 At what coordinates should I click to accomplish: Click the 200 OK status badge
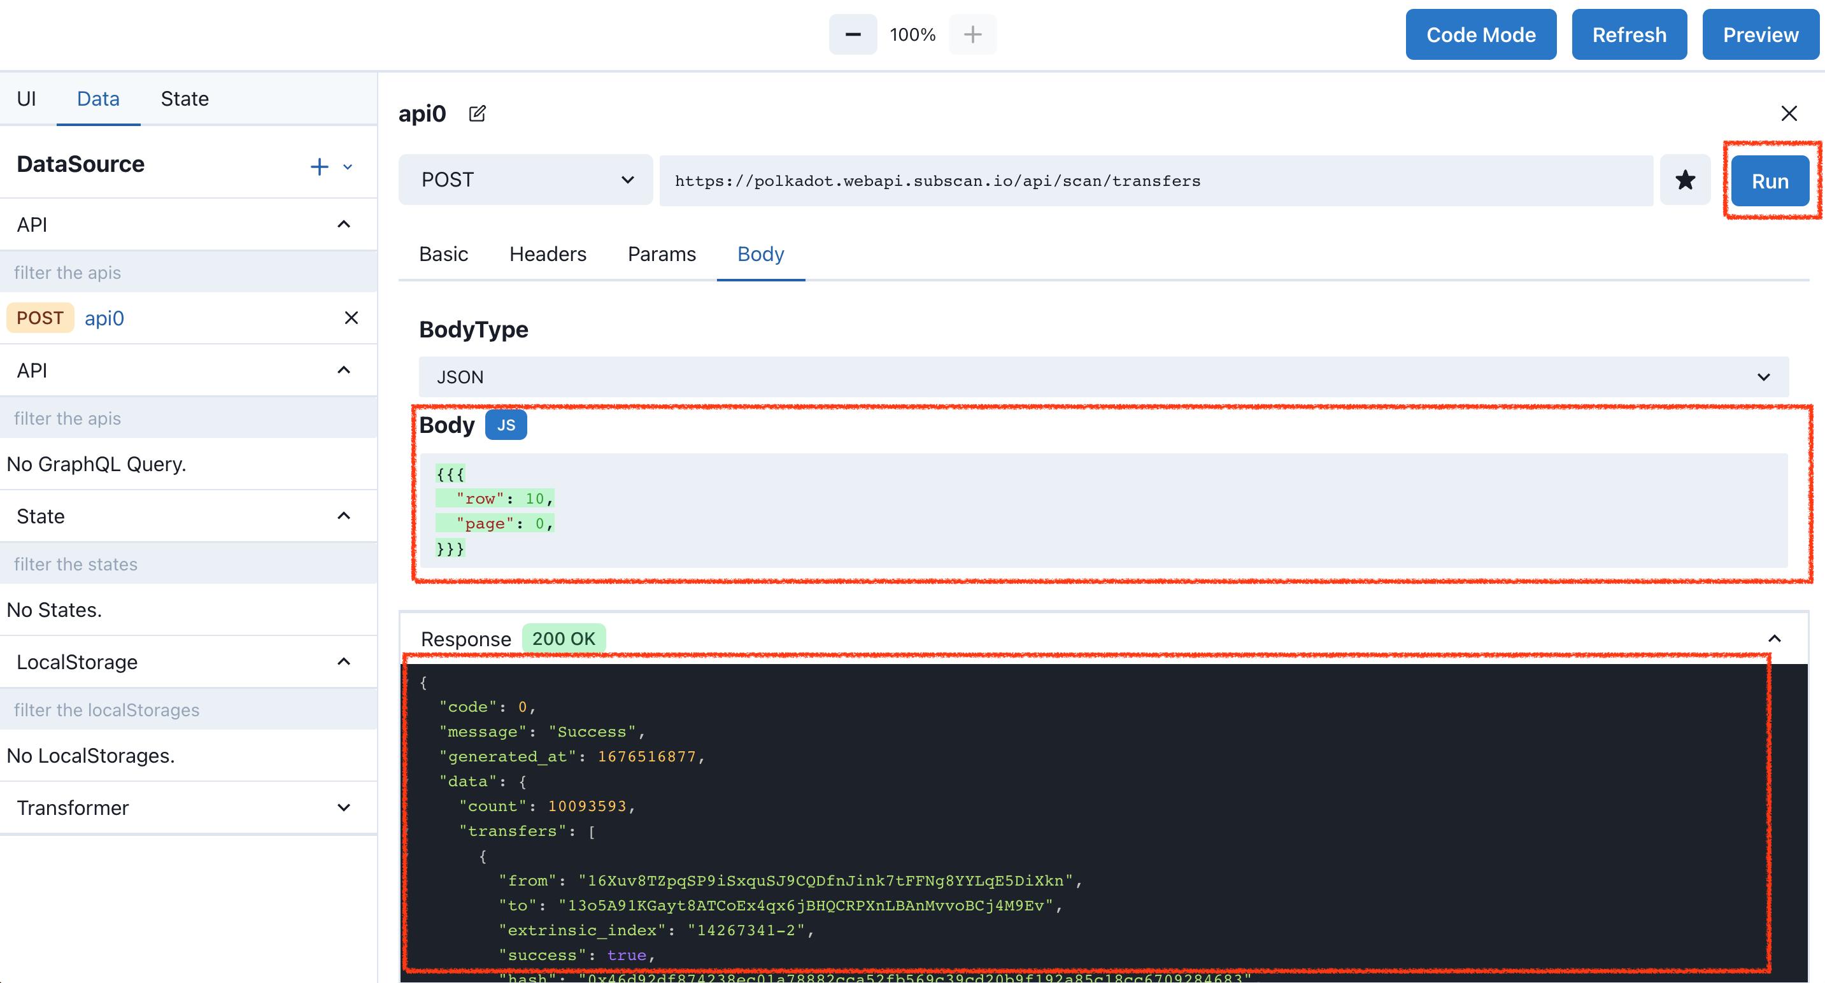pyautogui.click(x=564, y=639)
